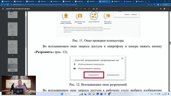
Task: Download the PDF file
Action: click(161, 9)
